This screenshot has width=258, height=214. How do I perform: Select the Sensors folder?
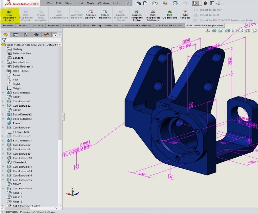pos(15,58)
